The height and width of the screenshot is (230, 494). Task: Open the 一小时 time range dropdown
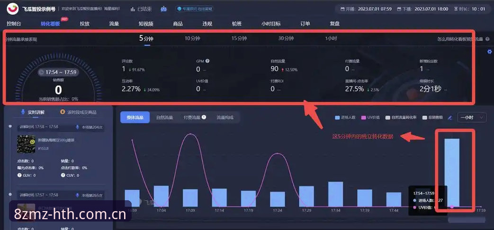pos(472,118)
